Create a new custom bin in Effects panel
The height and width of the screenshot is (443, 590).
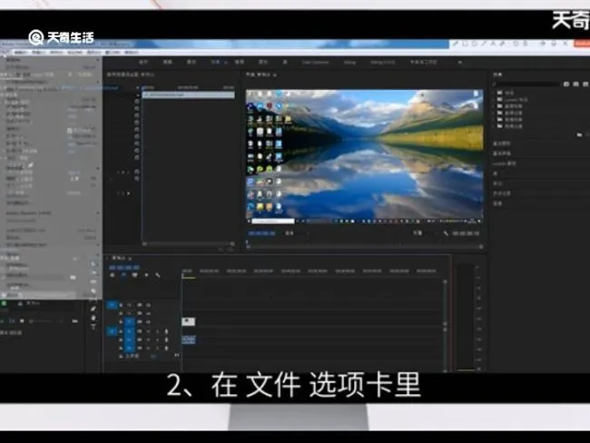click(579, 134)
